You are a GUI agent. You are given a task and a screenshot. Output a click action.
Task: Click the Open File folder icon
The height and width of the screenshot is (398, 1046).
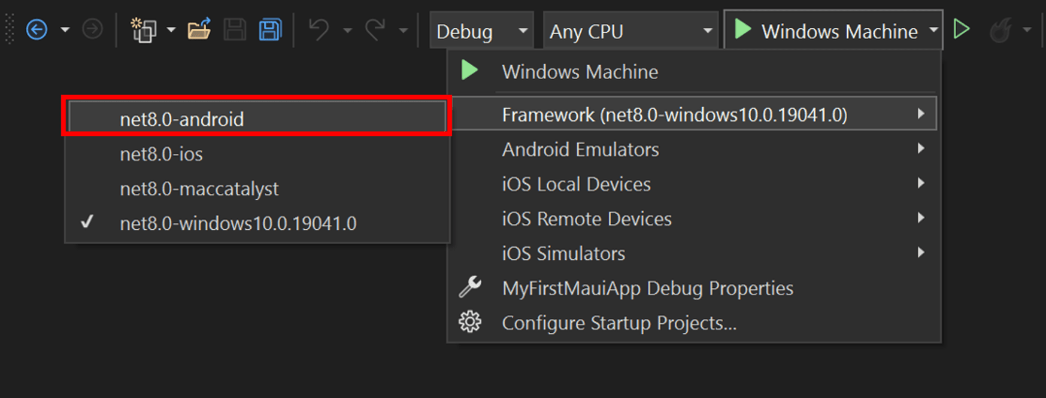tap(199, 29)
